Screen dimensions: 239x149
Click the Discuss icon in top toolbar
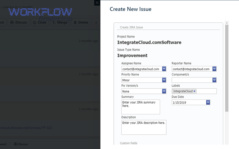click(x=12, y=22)
